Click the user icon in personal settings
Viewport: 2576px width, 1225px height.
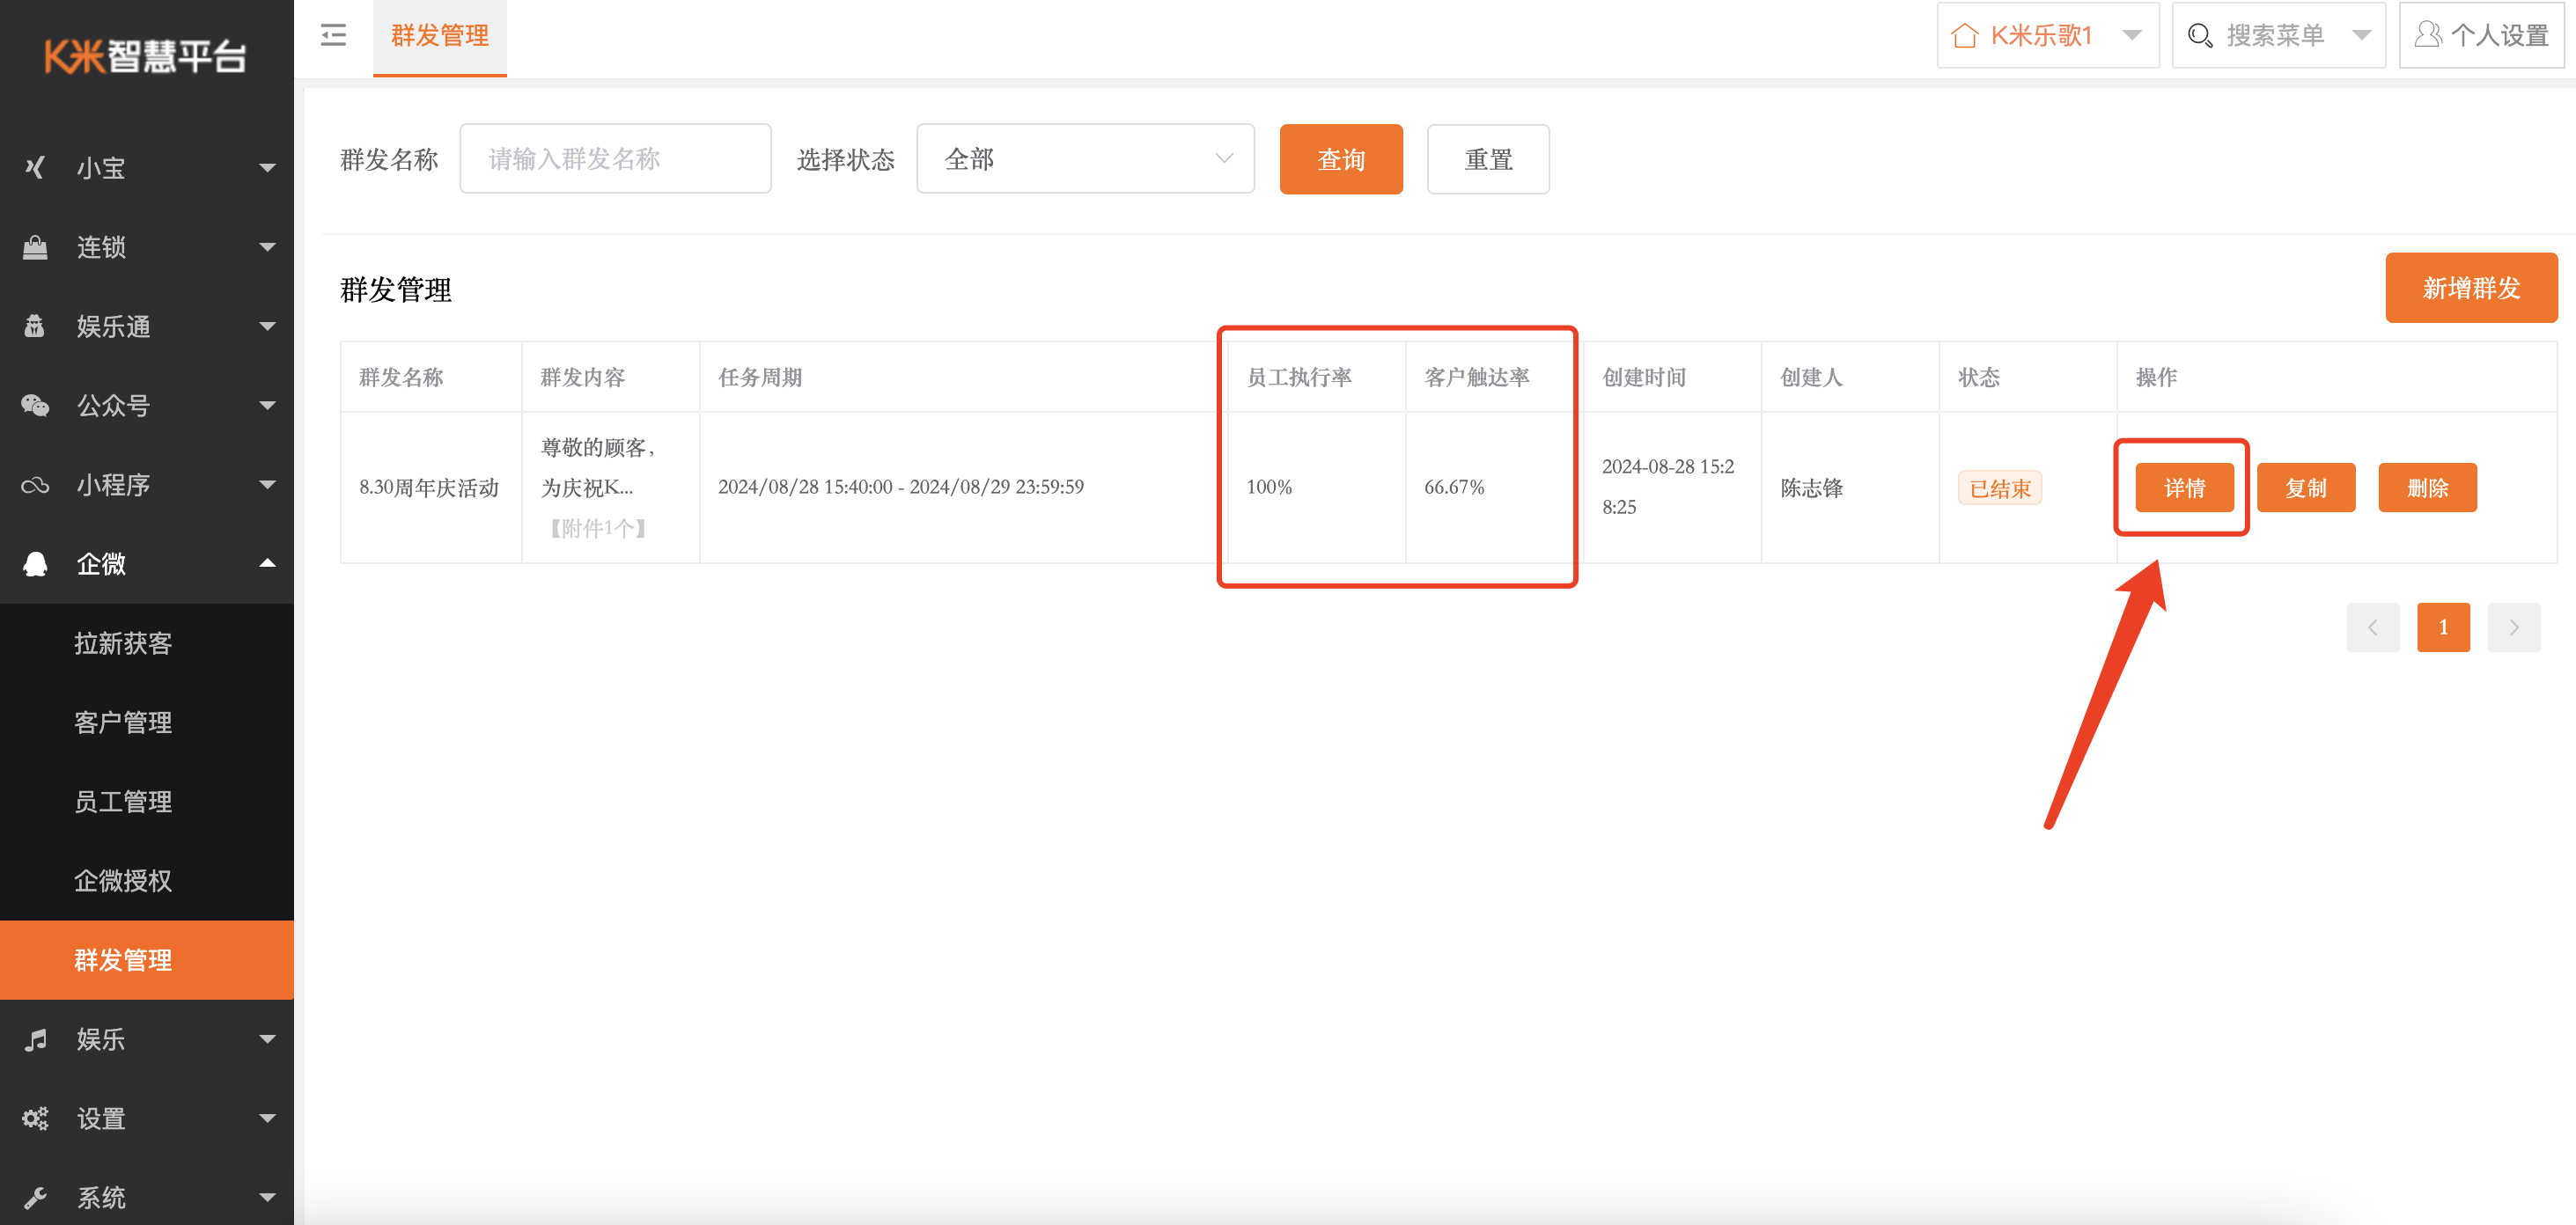coord(2427,35)
